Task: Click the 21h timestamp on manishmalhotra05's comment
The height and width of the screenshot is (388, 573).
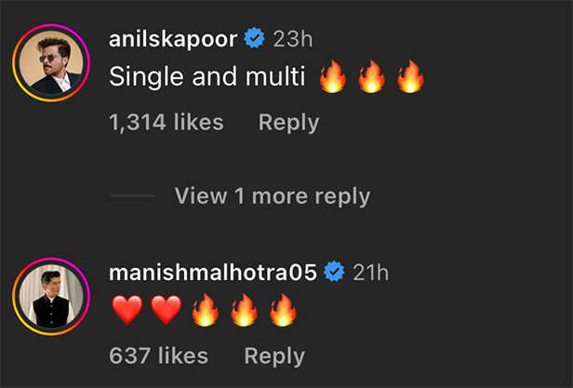Action: [x=370, y=273]
